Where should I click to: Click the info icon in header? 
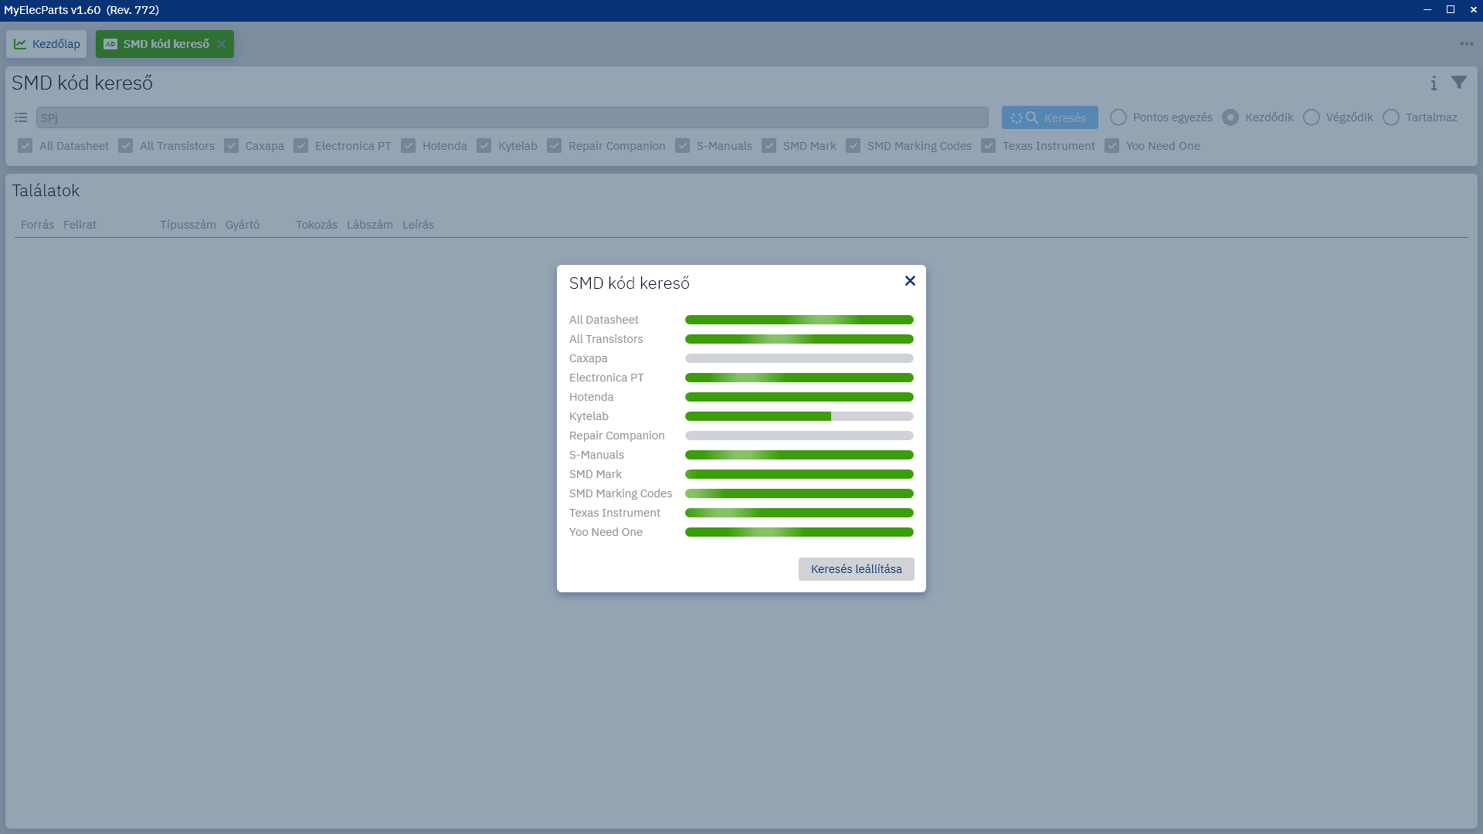[x=1434, y=83]
